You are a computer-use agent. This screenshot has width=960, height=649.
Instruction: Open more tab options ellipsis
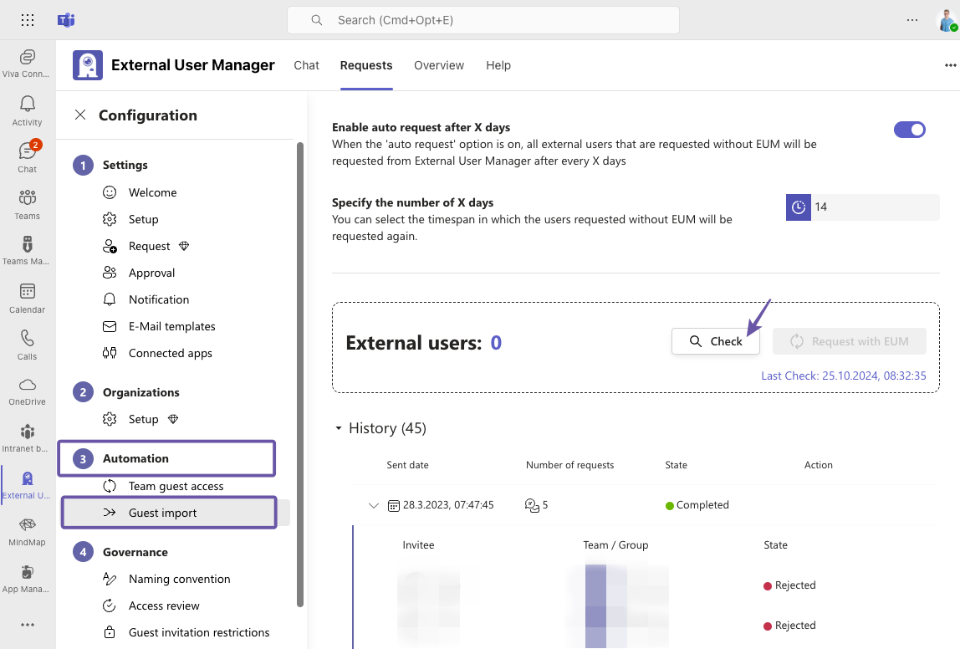pyautogui.click(x=950, y=65)
